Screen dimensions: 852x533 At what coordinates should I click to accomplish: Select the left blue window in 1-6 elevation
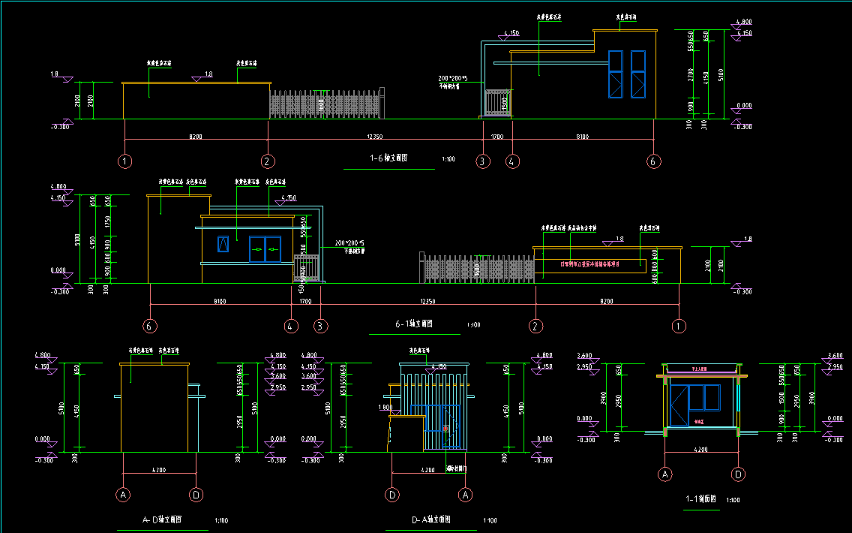pyautogui.click(x=615, y=74)
